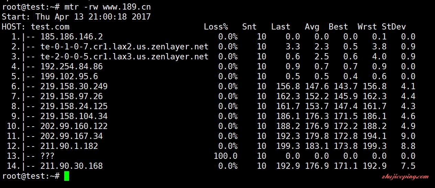
Task: Select hostname te-2-0-0-5.cr1.lax3.us.zenlayer.net
Action: pos(124,56)
